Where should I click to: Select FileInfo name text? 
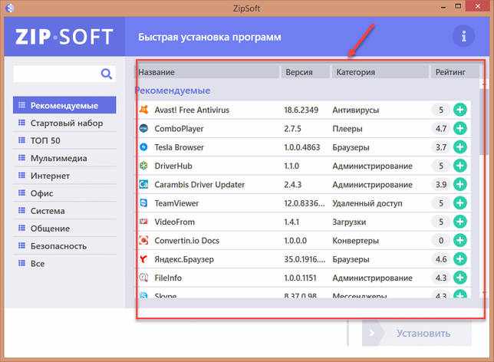click(168, 278)
